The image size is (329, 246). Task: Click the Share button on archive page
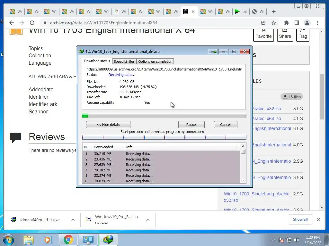pyautogui.click(x=285, y=35)
